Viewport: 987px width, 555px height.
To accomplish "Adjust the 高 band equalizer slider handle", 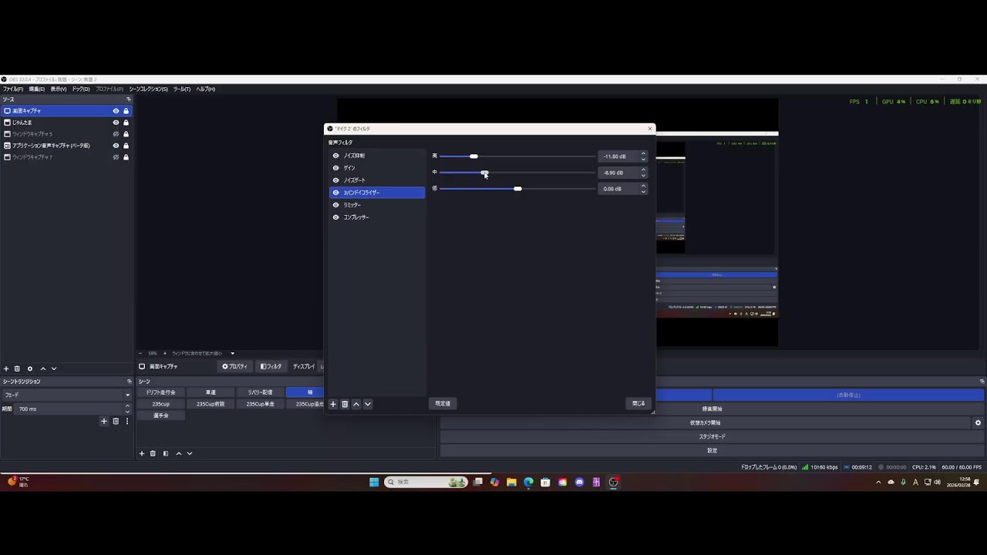I will click(473, 156).
